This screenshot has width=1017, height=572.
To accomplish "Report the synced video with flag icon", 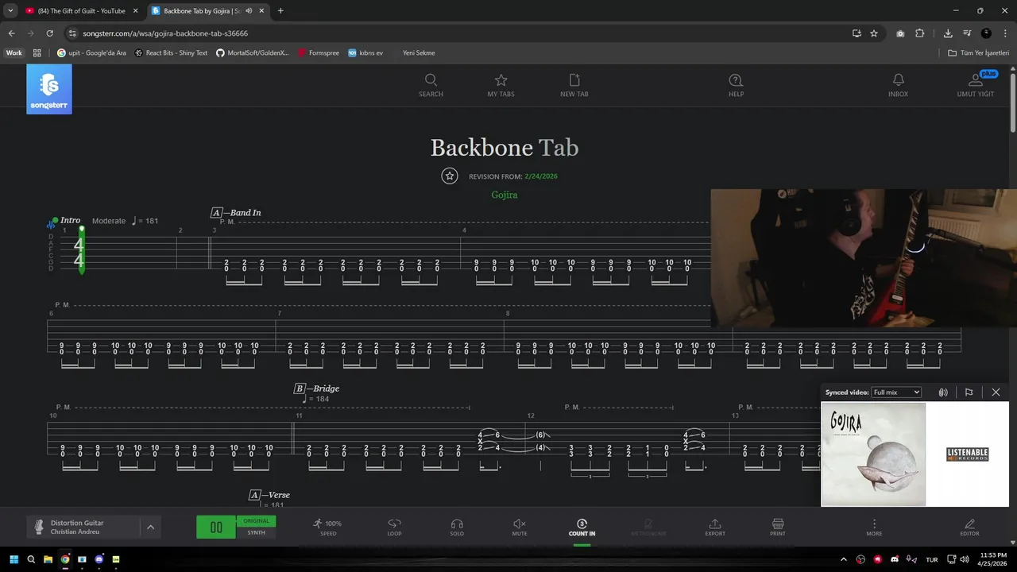I will [x=969, y=392].
